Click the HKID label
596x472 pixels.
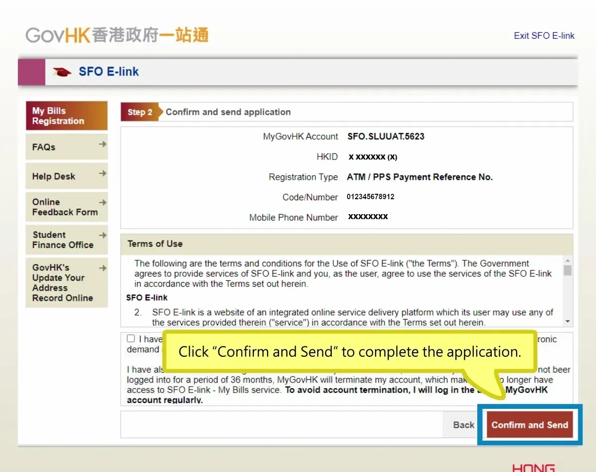tap(327, 157)
